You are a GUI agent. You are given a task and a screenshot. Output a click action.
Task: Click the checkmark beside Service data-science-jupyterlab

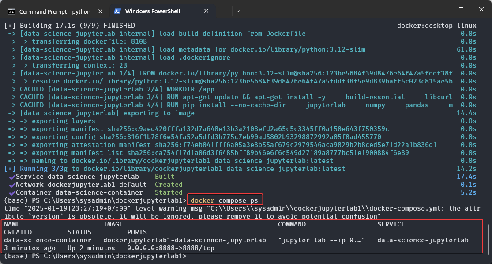click(12, 177)
